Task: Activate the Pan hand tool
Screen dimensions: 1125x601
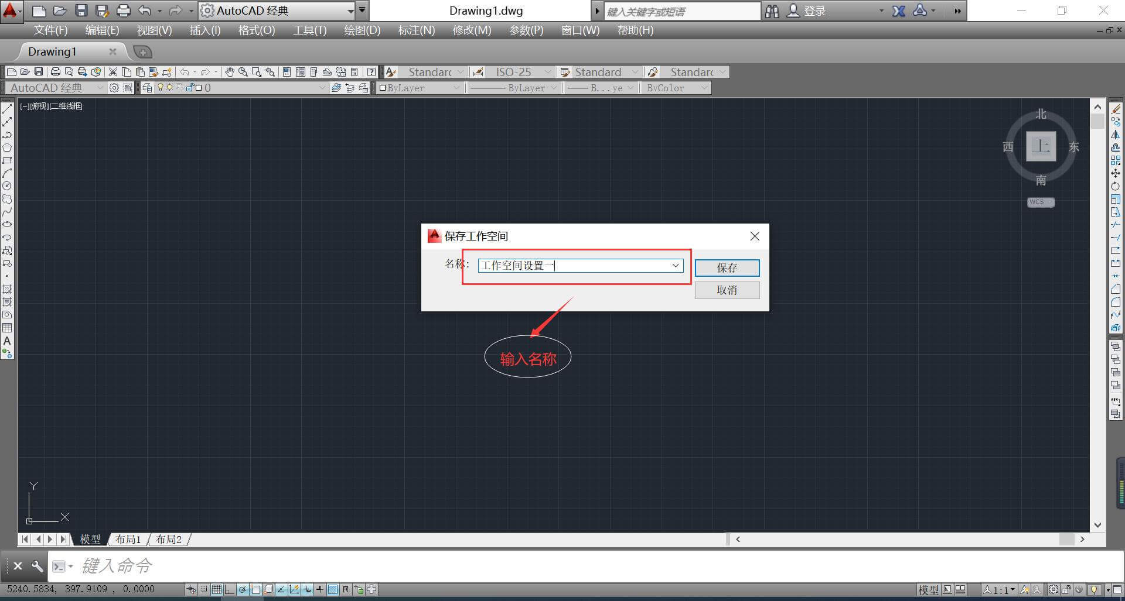Action: [x=230, y=72]
